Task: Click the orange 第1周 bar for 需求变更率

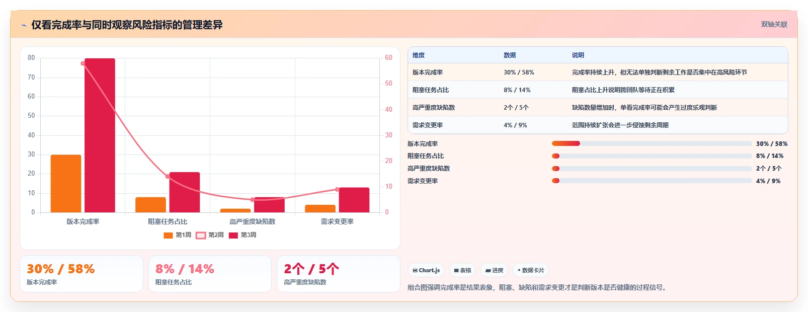Action: click(320, 209)
